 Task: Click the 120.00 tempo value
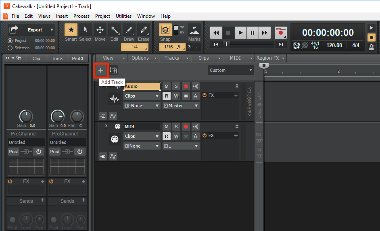334,45
